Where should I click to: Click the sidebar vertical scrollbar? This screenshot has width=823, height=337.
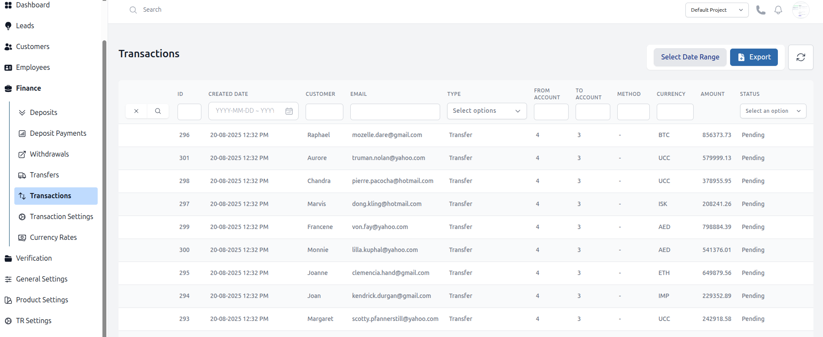104,189
